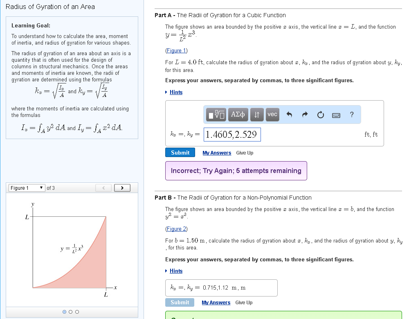This screenshot has width=409, height=319.
Task: Submit the Part A answer
Action: point(180,152)
